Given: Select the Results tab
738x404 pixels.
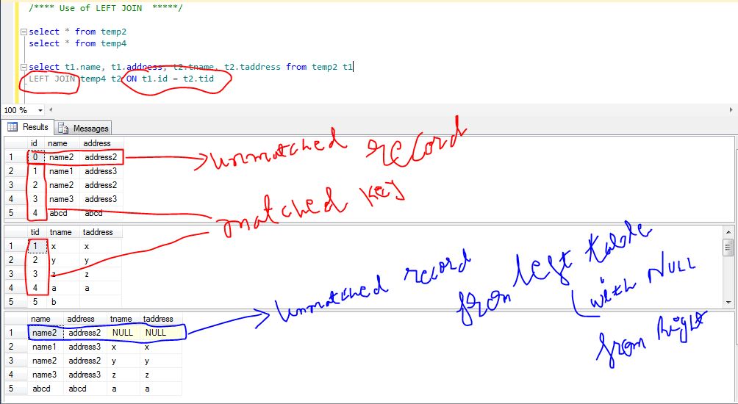Looking at the screenshot, I should [28, 127].
